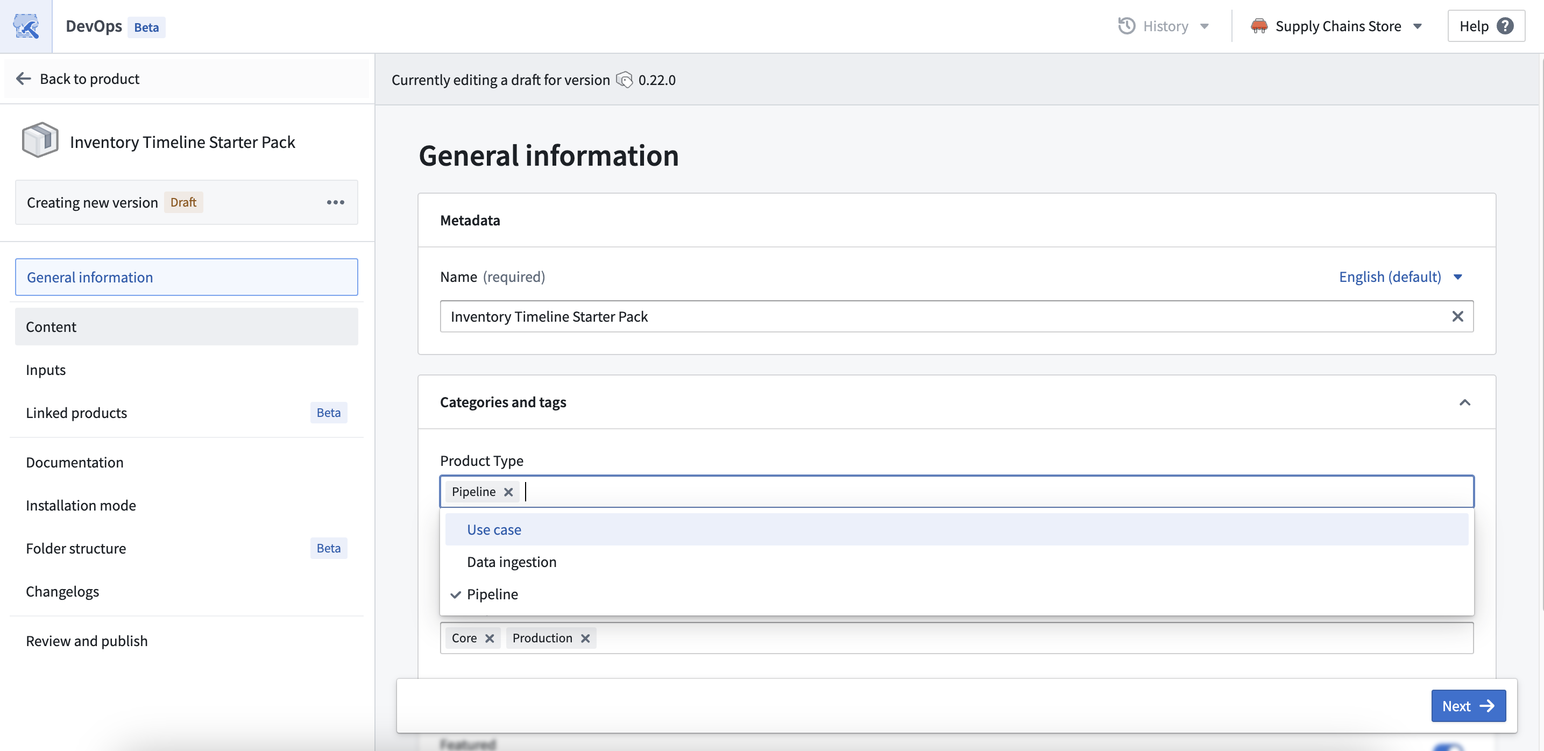
Task: Open the Documentation section
Action: [x=186, y=462]
